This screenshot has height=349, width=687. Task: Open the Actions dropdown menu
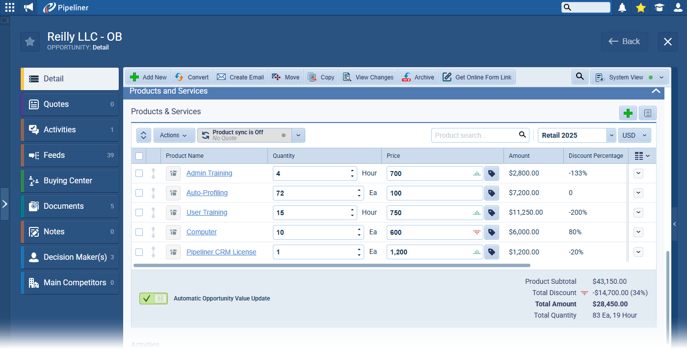[174, 135]
